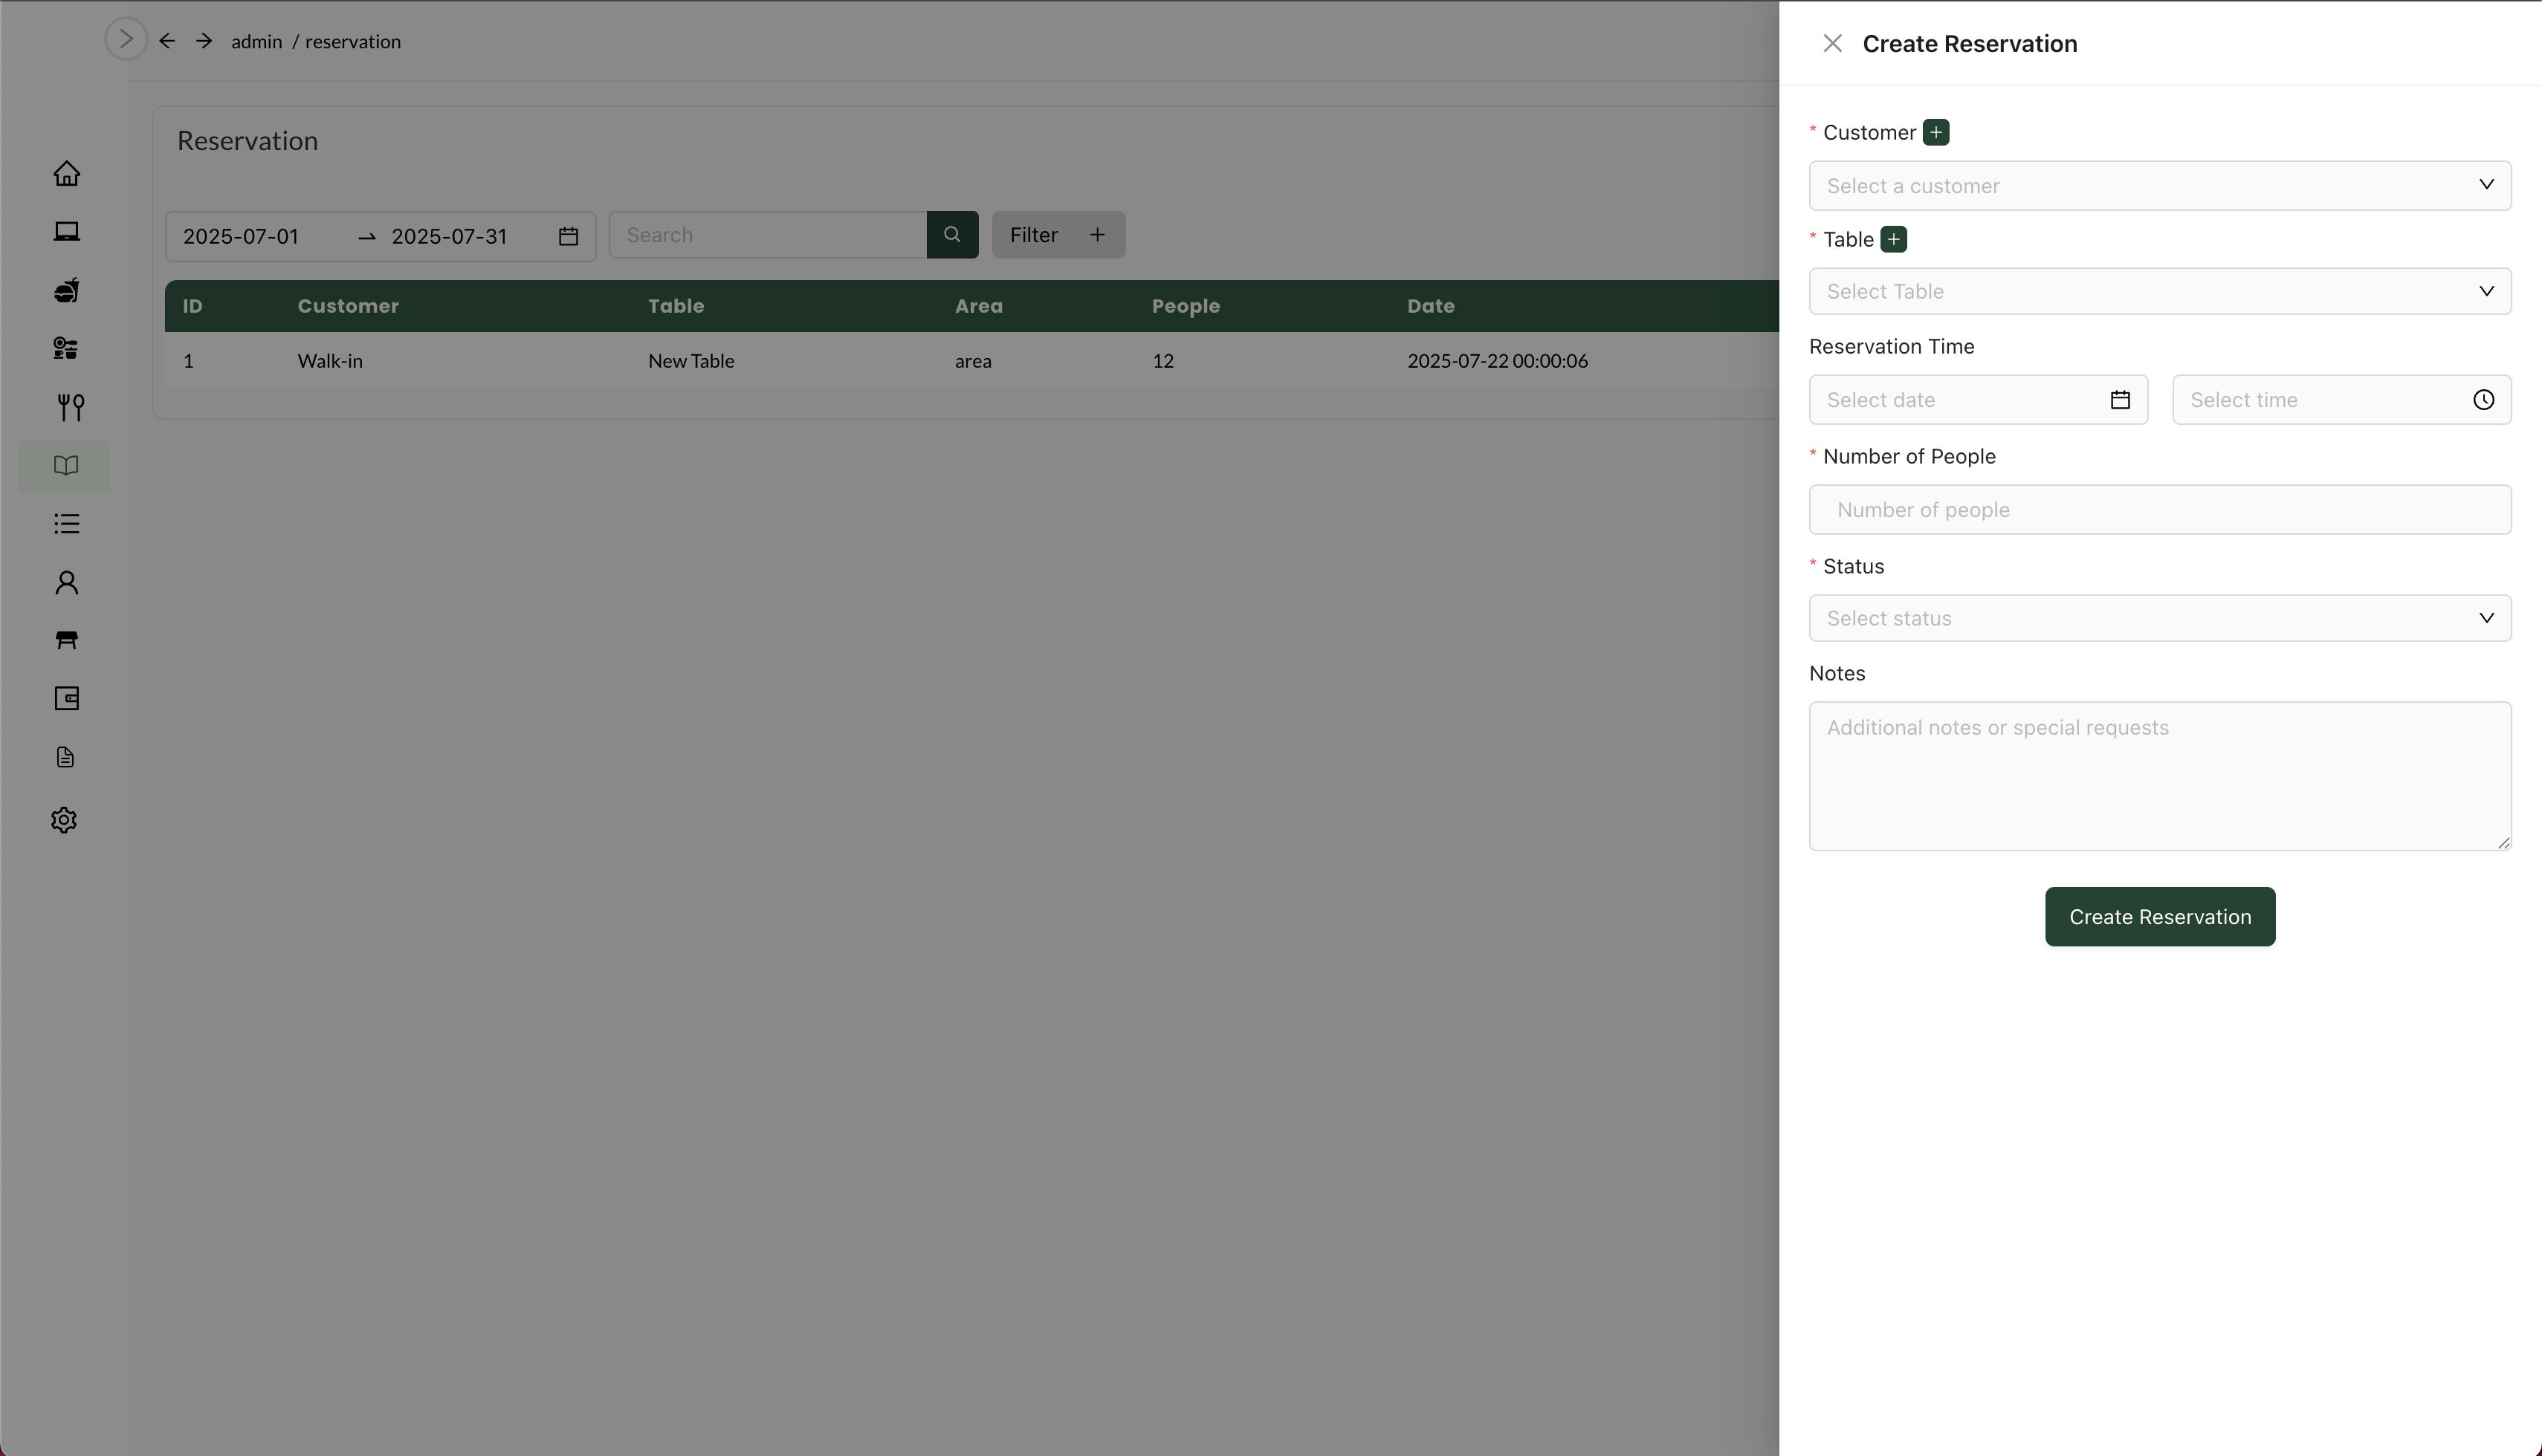The image size is (2542, 1456).
Task: Open the Select Table dropdown
Action: tap(2159, 292)
